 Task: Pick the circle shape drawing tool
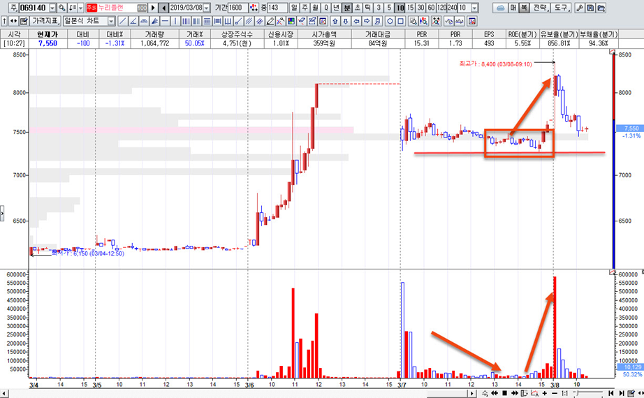[x=390, y=21]
